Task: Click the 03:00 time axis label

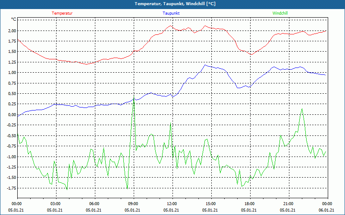Action: 56,204
